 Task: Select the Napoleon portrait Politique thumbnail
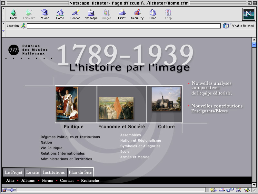[x=67, y=103]
